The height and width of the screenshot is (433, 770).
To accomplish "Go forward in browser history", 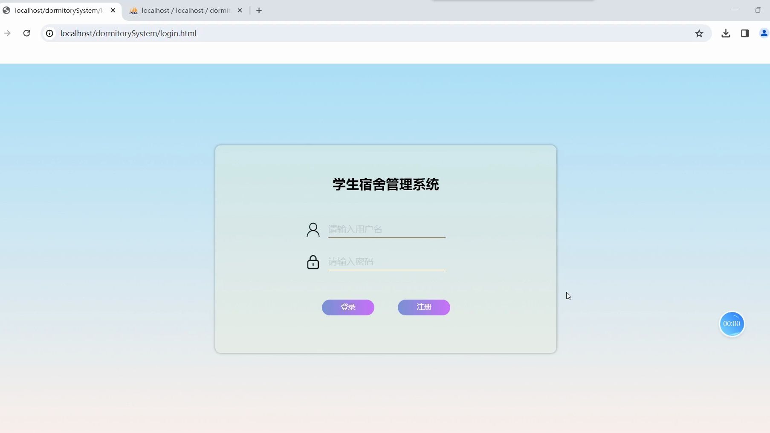I will pos(7,33).
